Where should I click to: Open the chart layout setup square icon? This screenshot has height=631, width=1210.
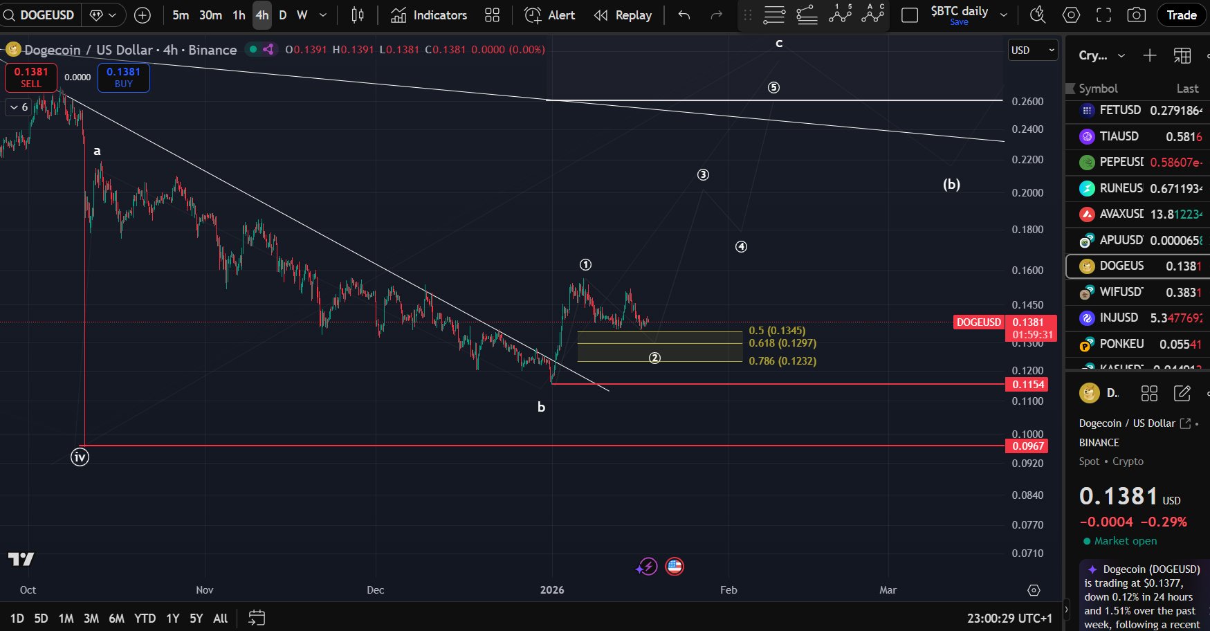click(910, 15)
